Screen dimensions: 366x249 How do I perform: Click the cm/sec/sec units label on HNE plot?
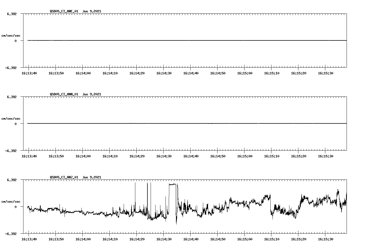11,36
